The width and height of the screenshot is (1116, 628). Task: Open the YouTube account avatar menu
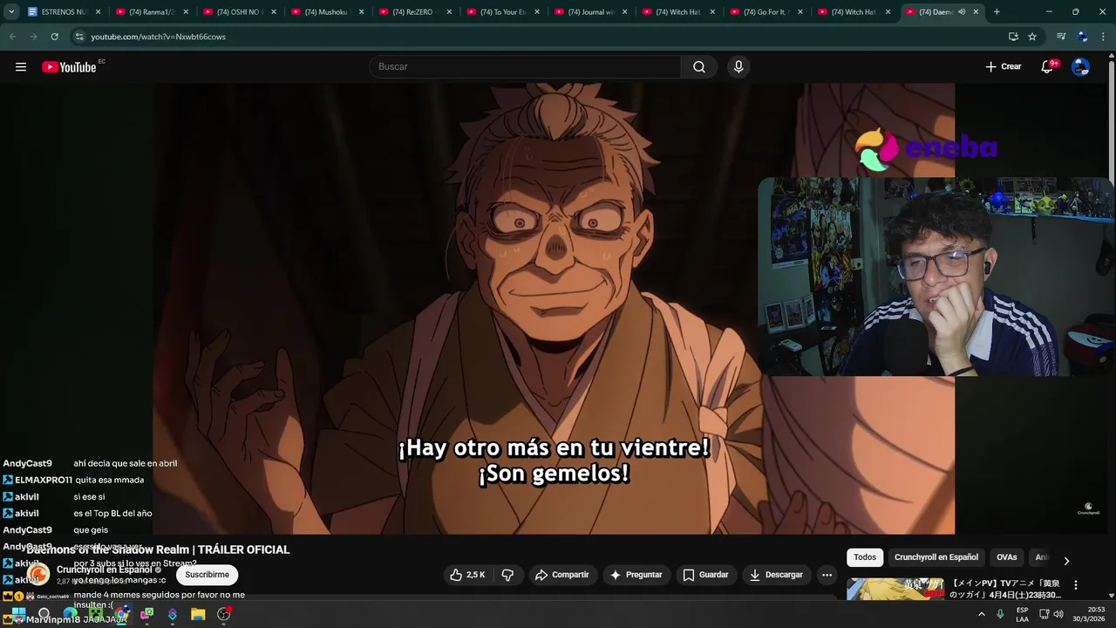pos(1080,67)
